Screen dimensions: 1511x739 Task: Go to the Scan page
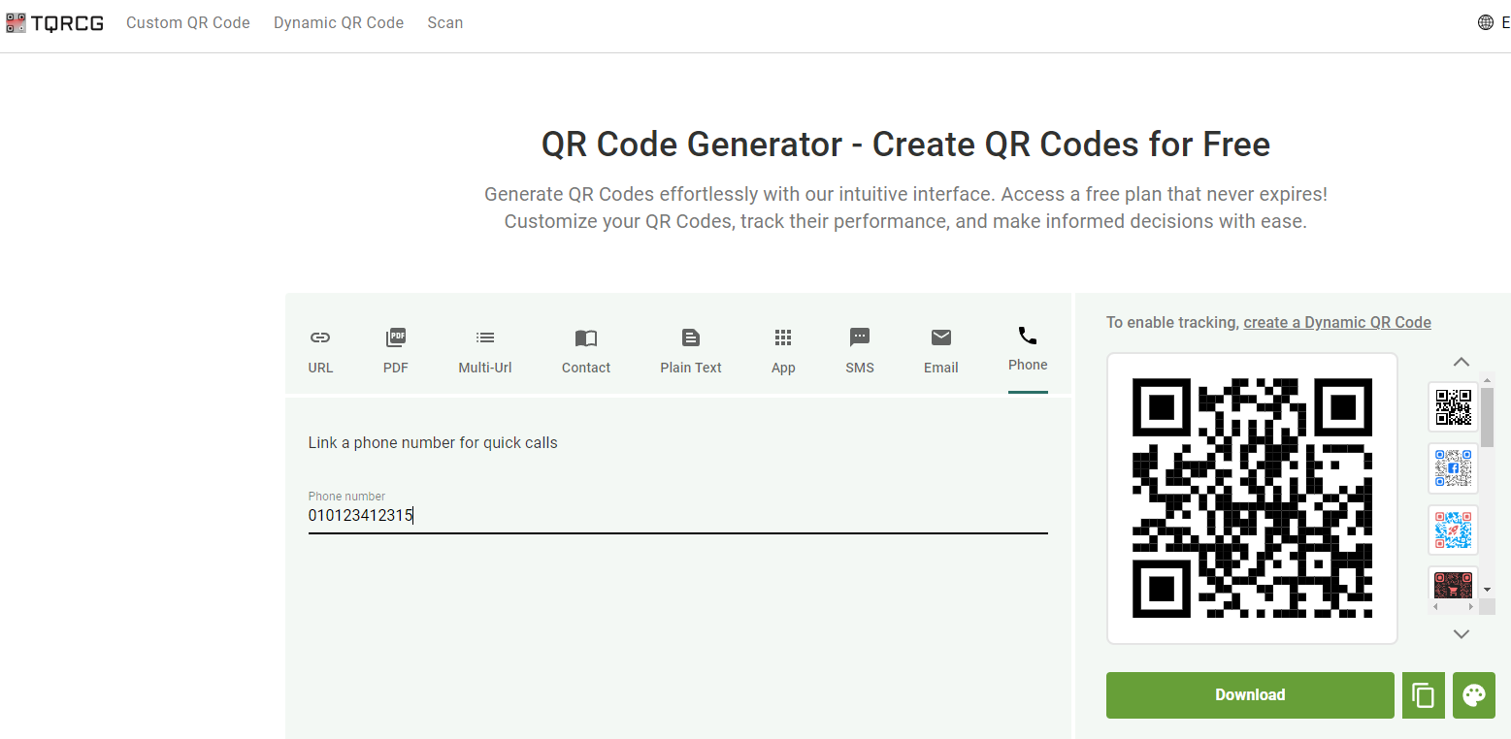(x=445, y=22)
